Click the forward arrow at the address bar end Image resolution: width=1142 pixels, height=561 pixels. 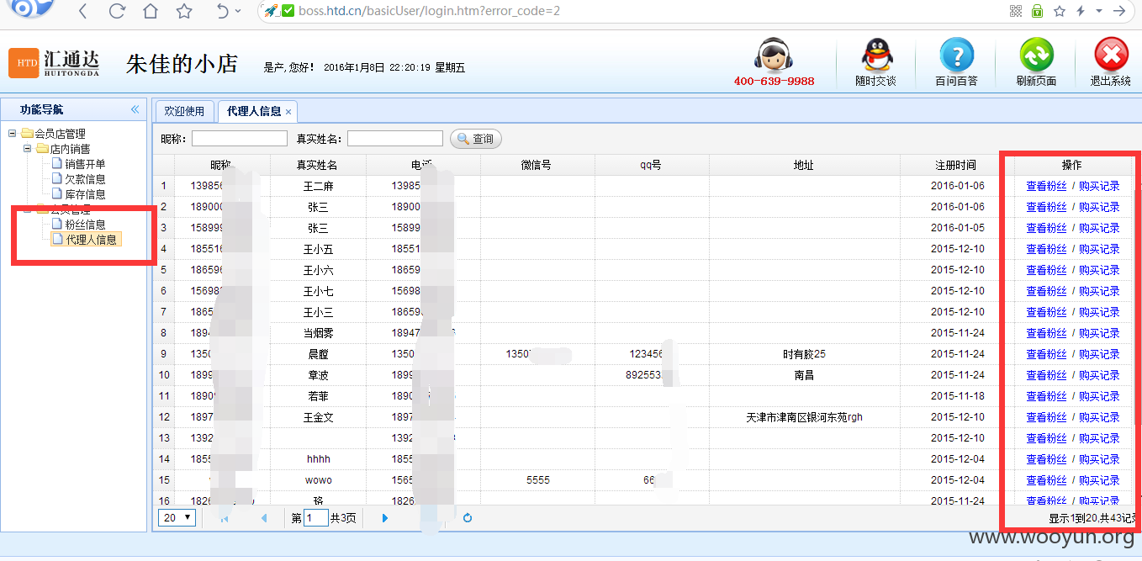tap(1119, 11)
